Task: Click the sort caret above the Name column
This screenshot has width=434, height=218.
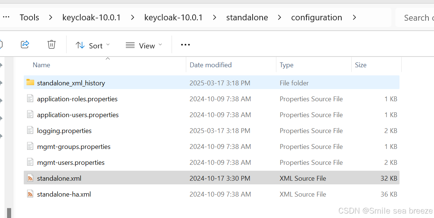Action: pyautogui.click(x=108, y=58)
